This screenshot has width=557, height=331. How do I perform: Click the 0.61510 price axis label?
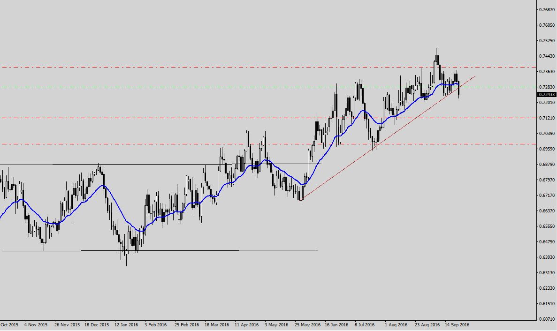click(x=547, y=304)
